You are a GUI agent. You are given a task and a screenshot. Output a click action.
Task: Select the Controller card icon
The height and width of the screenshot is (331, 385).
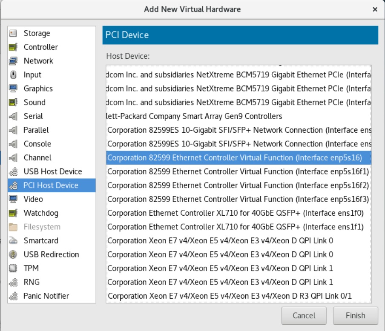13,47
